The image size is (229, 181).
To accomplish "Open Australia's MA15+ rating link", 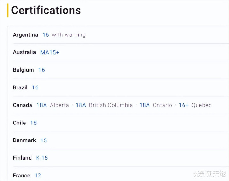I will 50,52.
